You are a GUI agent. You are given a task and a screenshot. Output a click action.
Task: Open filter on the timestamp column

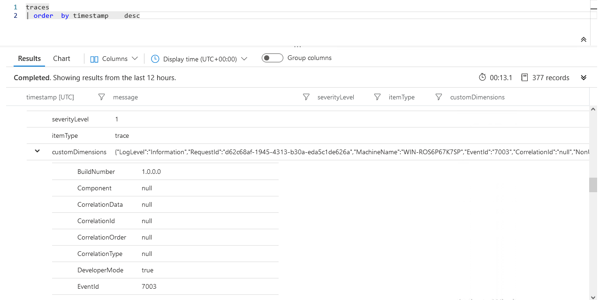coord(101,97)
